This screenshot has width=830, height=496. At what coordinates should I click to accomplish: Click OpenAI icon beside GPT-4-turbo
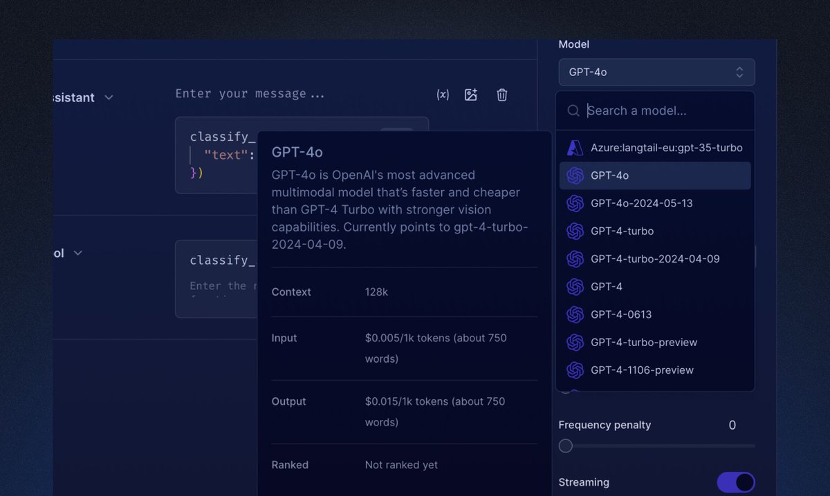(575, 231)
